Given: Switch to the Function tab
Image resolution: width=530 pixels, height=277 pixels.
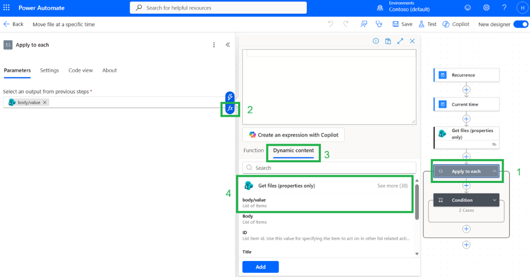Looking at the screenshot, I should [254, 150].
